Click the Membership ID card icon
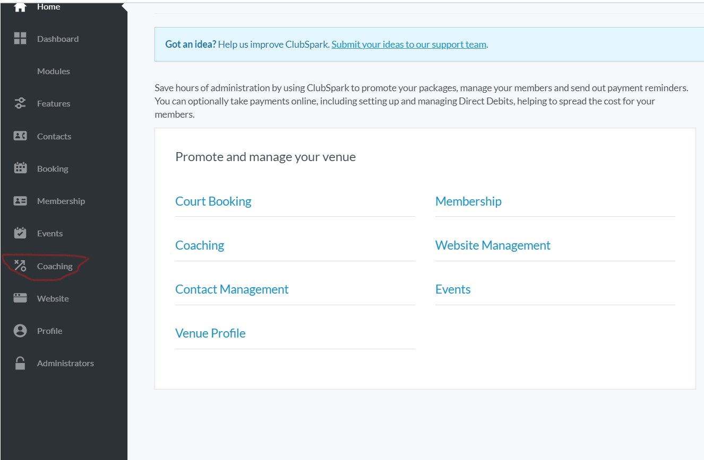The width and height of the screenshot is (704, 460). (20, 201)
